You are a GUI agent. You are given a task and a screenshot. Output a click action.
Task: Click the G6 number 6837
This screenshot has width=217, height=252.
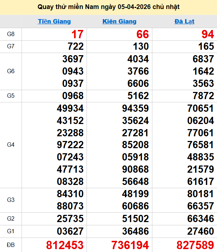tap(203, 59)
